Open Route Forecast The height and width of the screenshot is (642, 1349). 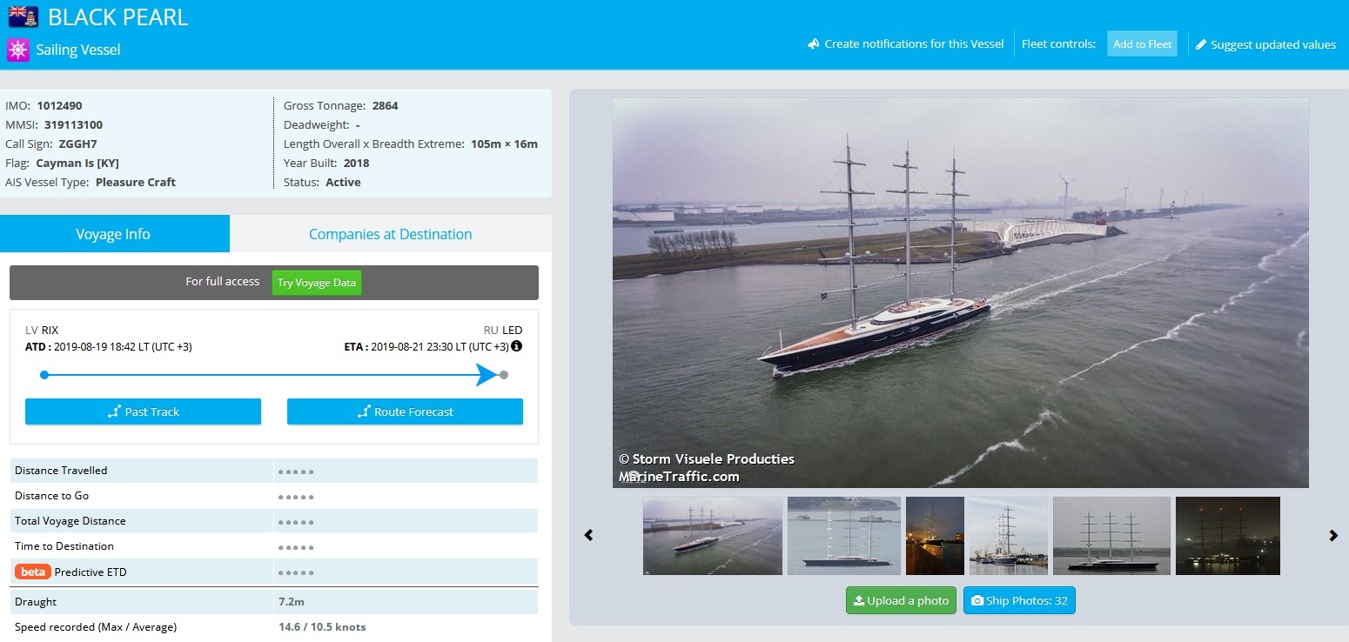pos(405,411)
